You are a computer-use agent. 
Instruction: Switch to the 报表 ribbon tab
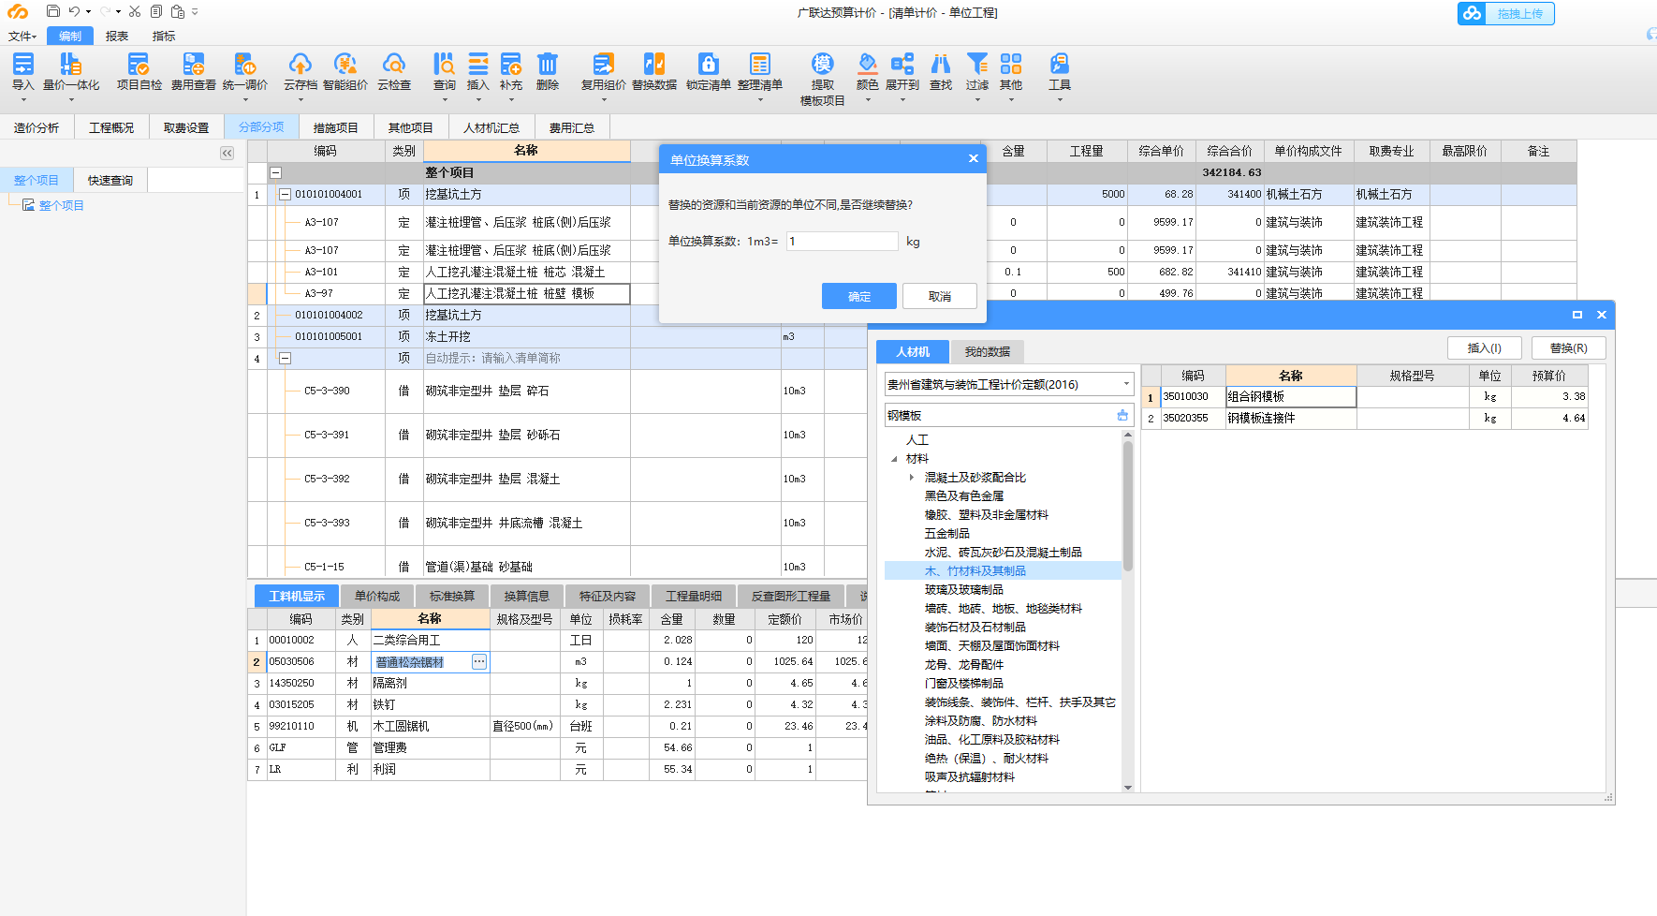pyautogui.click(x=117, y=36)
